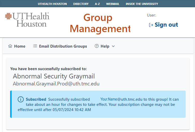Click the INSIDE THE UNIVERSITY link
195x132 pixels.
click(x=142, y=4)
